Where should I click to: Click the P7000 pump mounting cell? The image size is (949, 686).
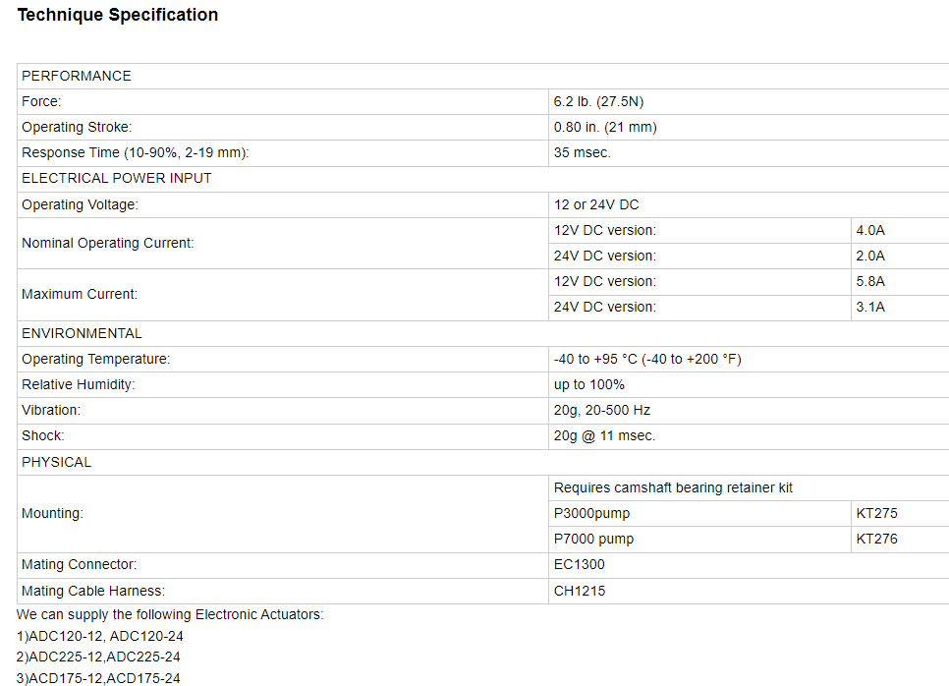699,539
